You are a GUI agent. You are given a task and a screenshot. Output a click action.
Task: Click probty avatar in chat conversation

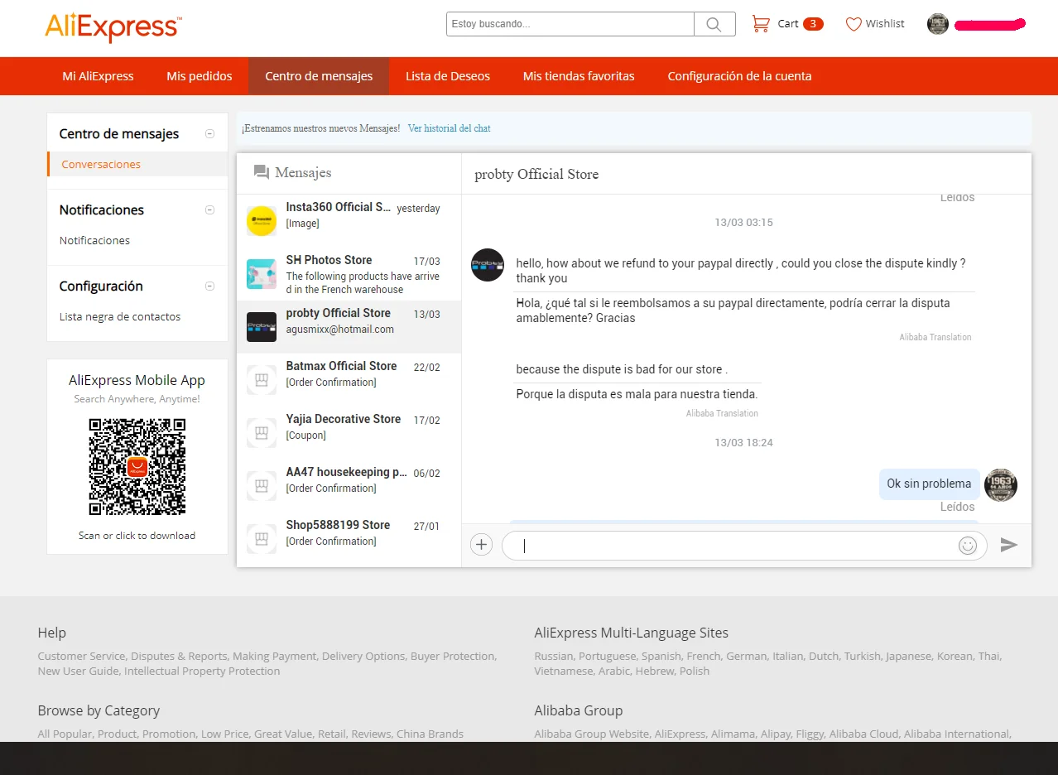click(x=488, y=265)
